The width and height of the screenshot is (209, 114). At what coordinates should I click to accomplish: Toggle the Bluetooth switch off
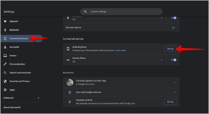pos(174,18)
